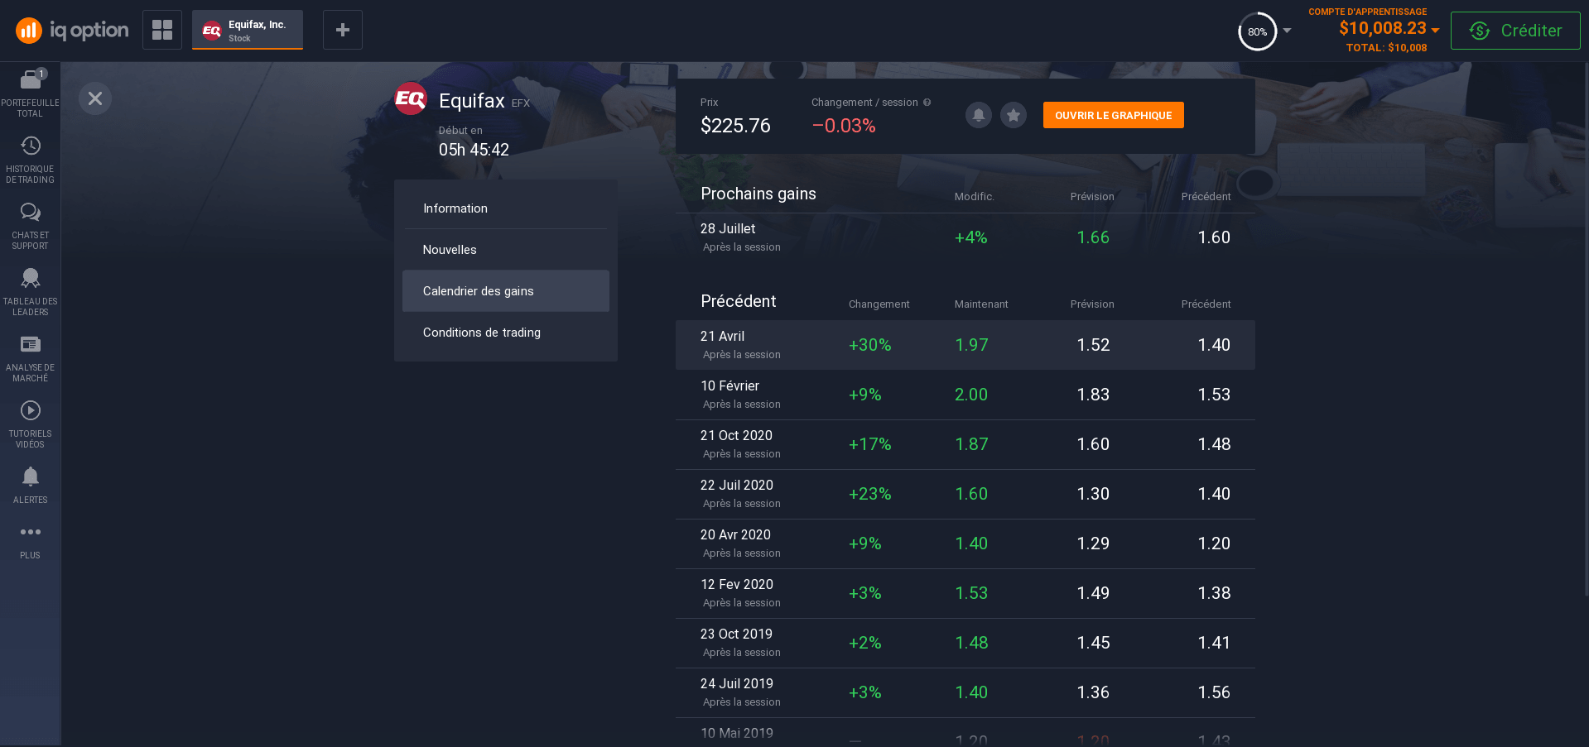The image size is (1589, 747).
Task: Open Historique de Trading
Action: (30, 160)
